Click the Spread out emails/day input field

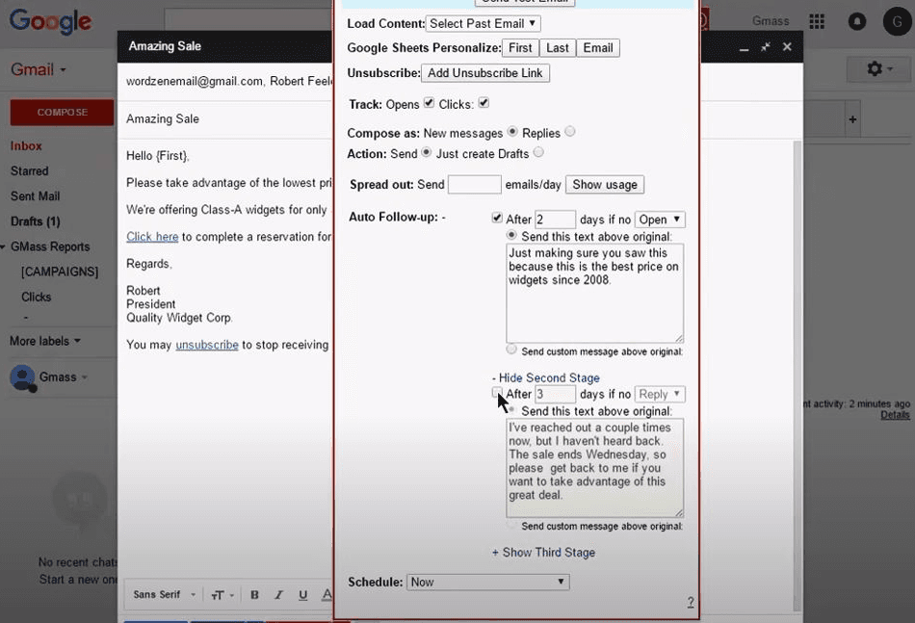tap(474, 184)
